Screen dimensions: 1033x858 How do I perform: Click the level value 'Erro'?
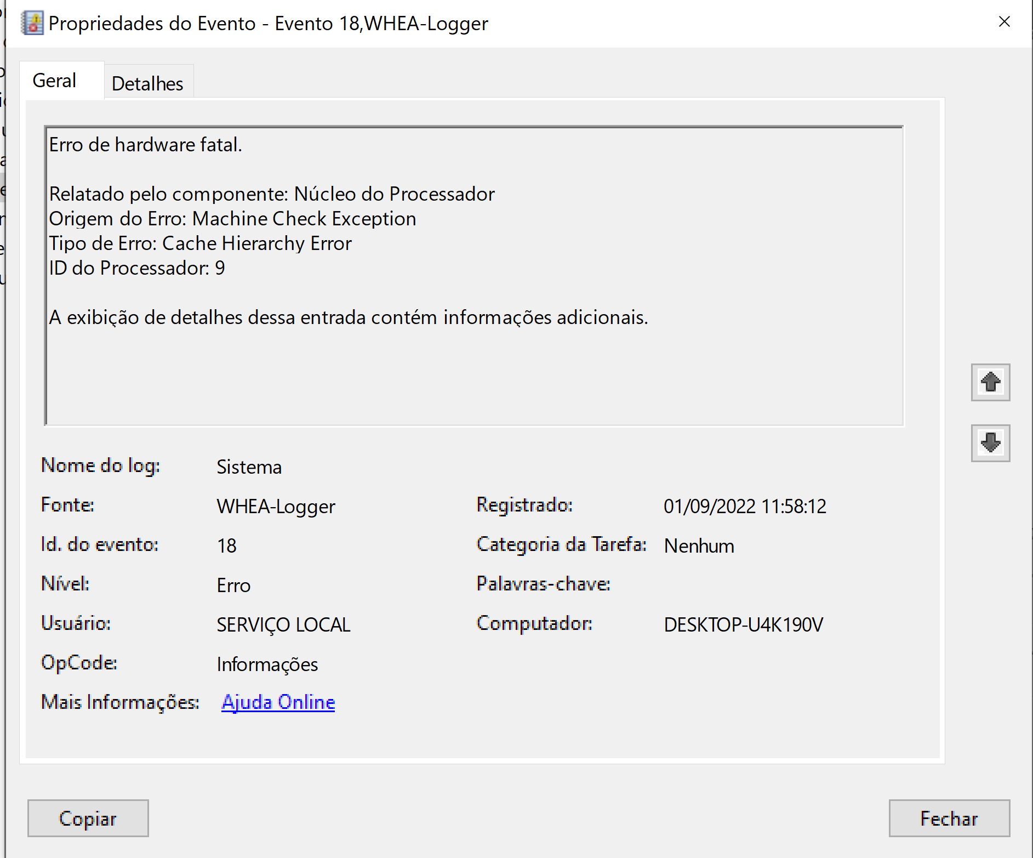233,586
